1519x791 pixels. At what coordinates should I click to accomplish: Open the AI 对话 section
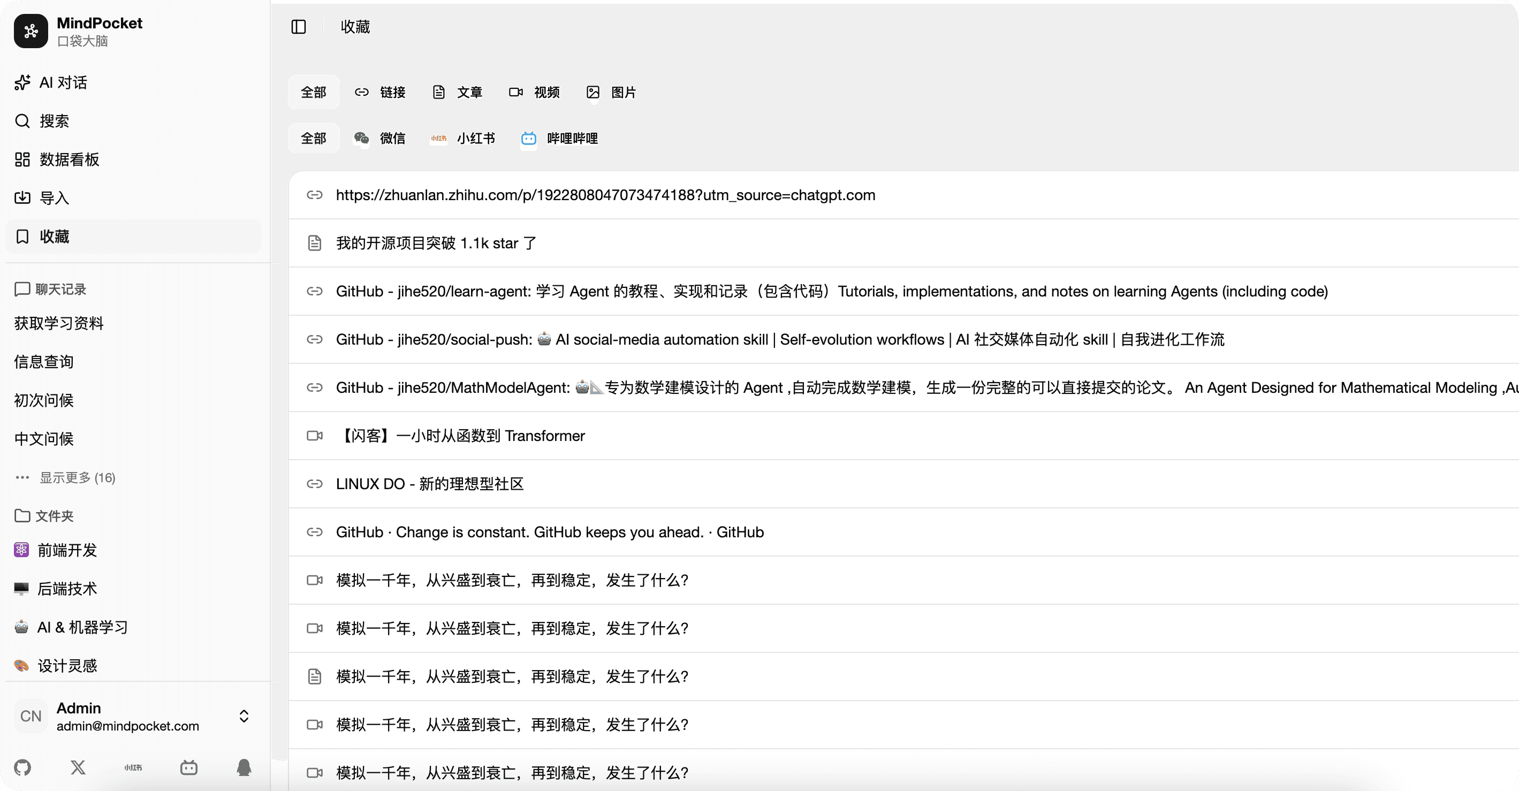[x=63, y=82]
